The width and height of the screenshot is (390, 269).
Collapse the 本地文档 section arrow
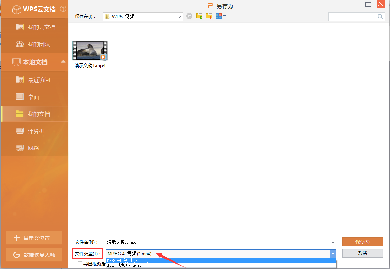click(x=63, y=62)
